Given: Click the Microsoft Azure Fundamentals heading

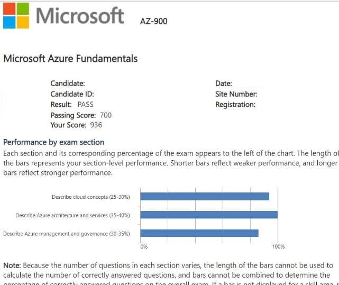Looking at the screenshot, I should [70, 59].
